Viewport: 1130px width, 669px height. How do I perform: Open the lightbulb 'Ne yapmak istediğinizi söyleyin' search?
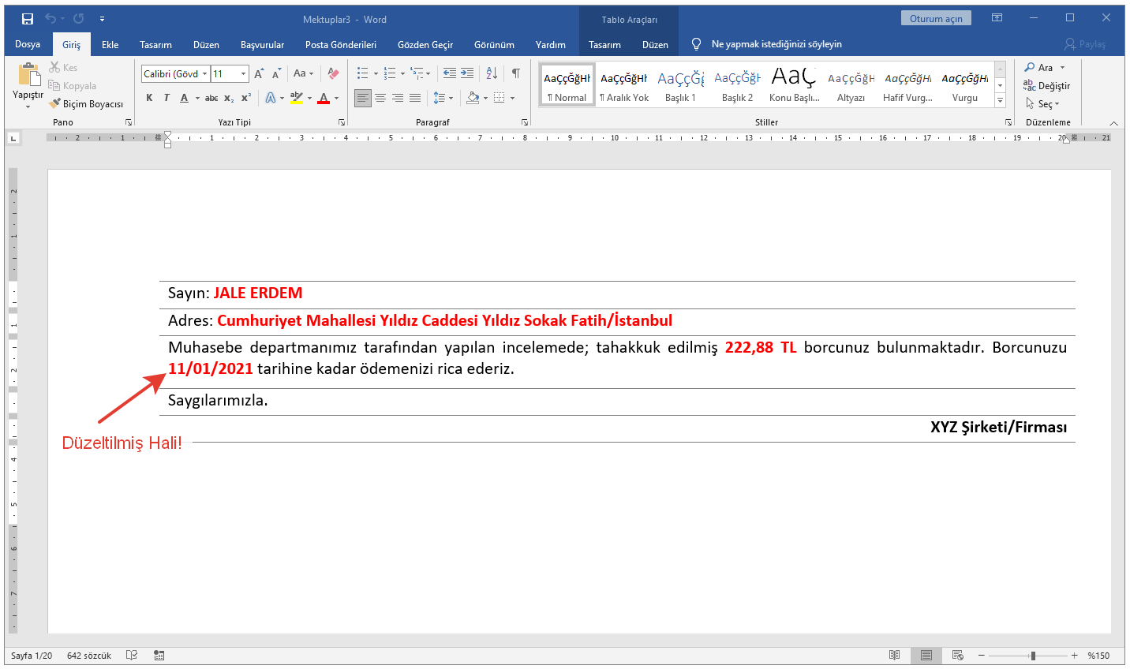pos(766,44)
